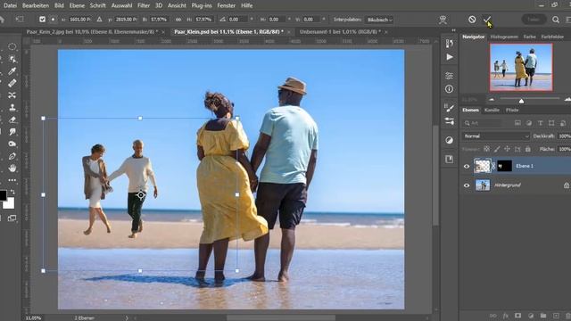Toggle shape layer filter icon

pyautogui.click(x=551, y=123)
